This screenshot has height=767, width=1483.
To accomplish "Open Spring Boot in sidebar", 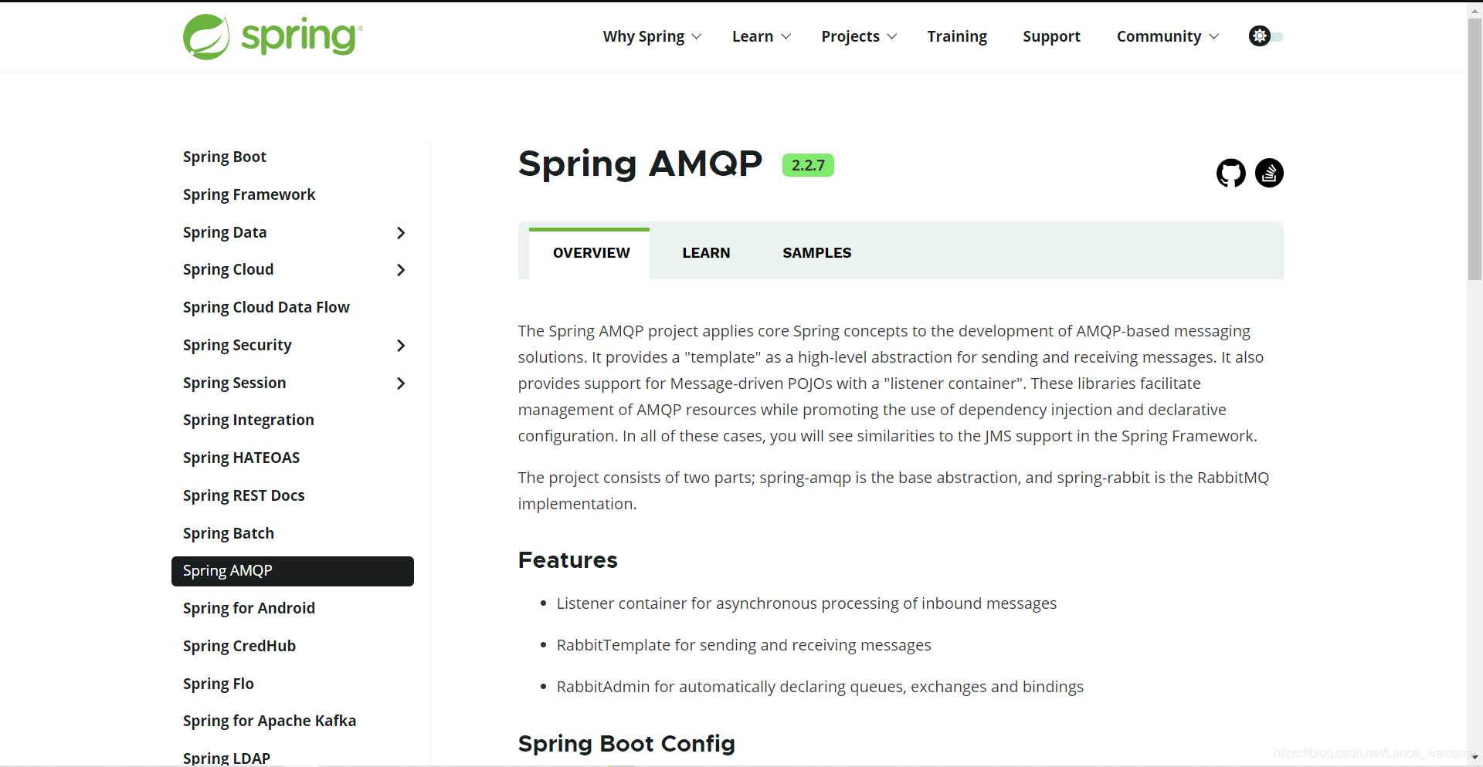I will [x=225, y=157].
